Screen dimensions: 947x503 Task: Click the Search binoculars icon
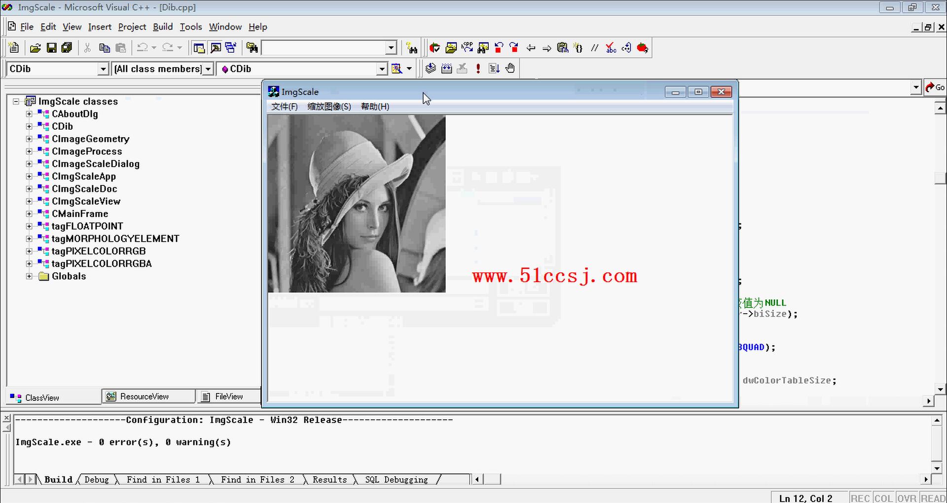coord(412,48)
